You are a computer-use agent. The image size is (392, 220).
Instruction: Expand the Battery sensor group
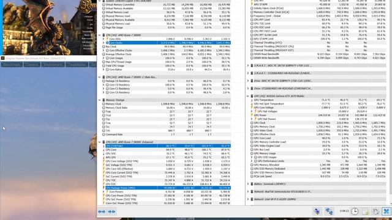pyautogui.click(x=247, y=184)
